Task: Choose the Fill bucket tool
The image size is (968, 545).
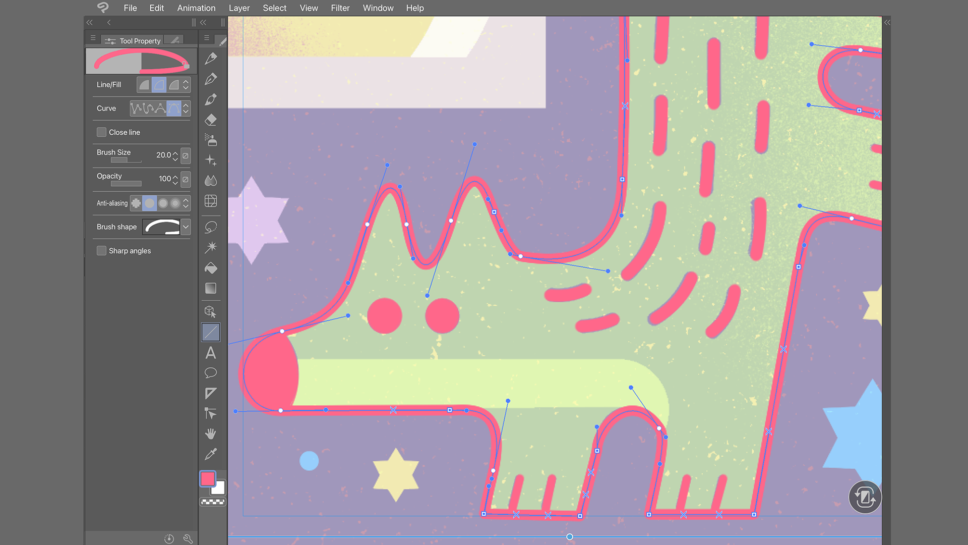Action: point(211,267)
